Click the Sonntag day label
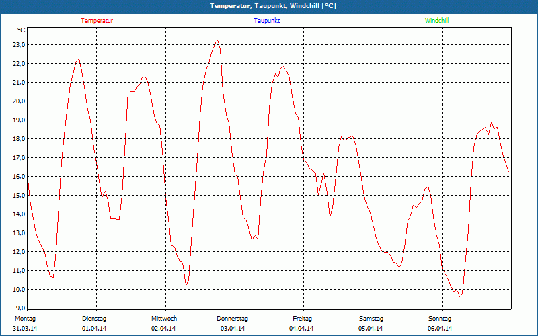This screenshot has height=336, width=538. pyautogui.click(x=440, y=319)
